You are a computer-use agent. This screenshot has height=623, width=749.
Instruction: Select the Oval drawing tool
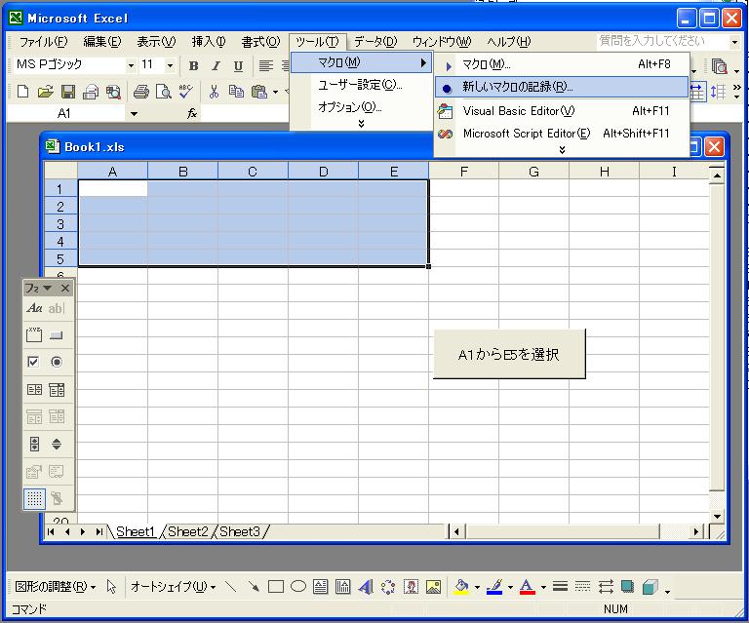point(298,586)
